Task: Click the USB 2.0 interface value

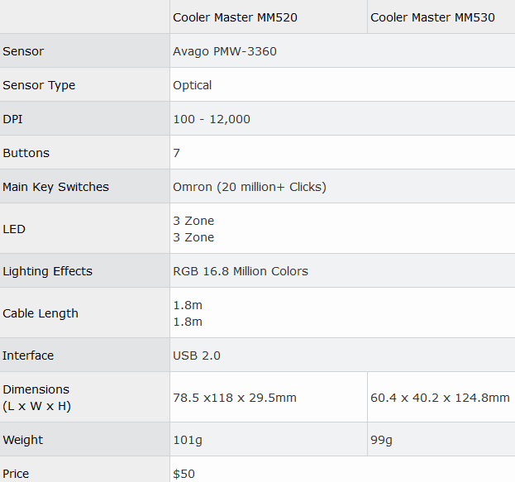Action: pos(197,356)
